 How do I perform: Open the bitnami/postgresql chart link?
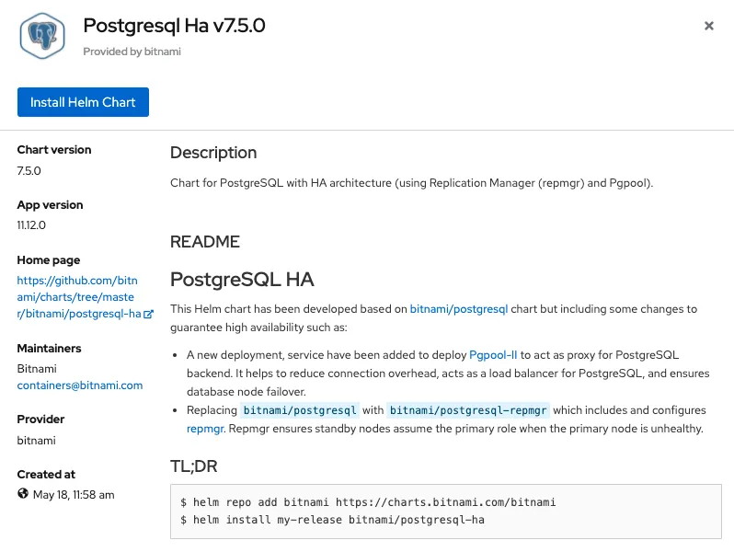[x=458, y=309]
